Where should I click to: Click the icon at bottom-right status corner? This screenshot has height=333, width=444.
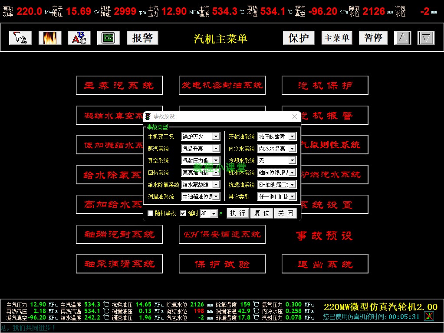coord(429,316)
